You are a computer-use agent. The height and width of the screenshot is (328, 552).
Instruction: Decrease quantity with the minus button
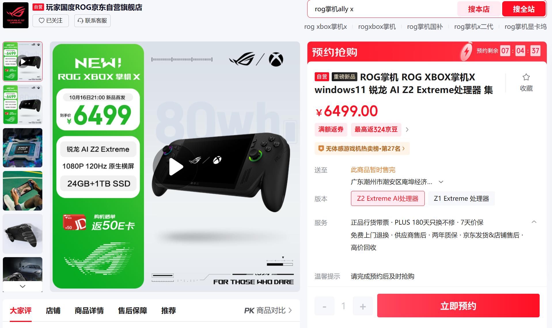click(325, 306)
